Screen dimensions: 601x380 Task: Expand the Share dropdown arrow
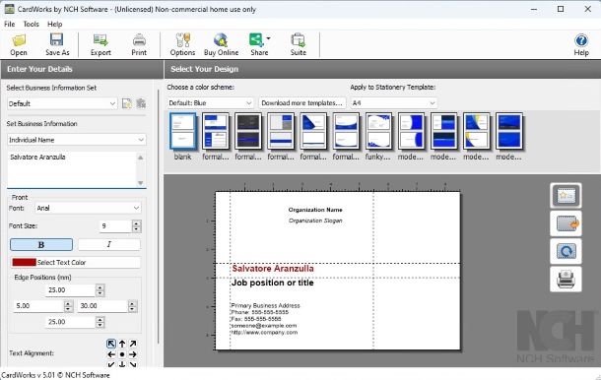[268, 38]
